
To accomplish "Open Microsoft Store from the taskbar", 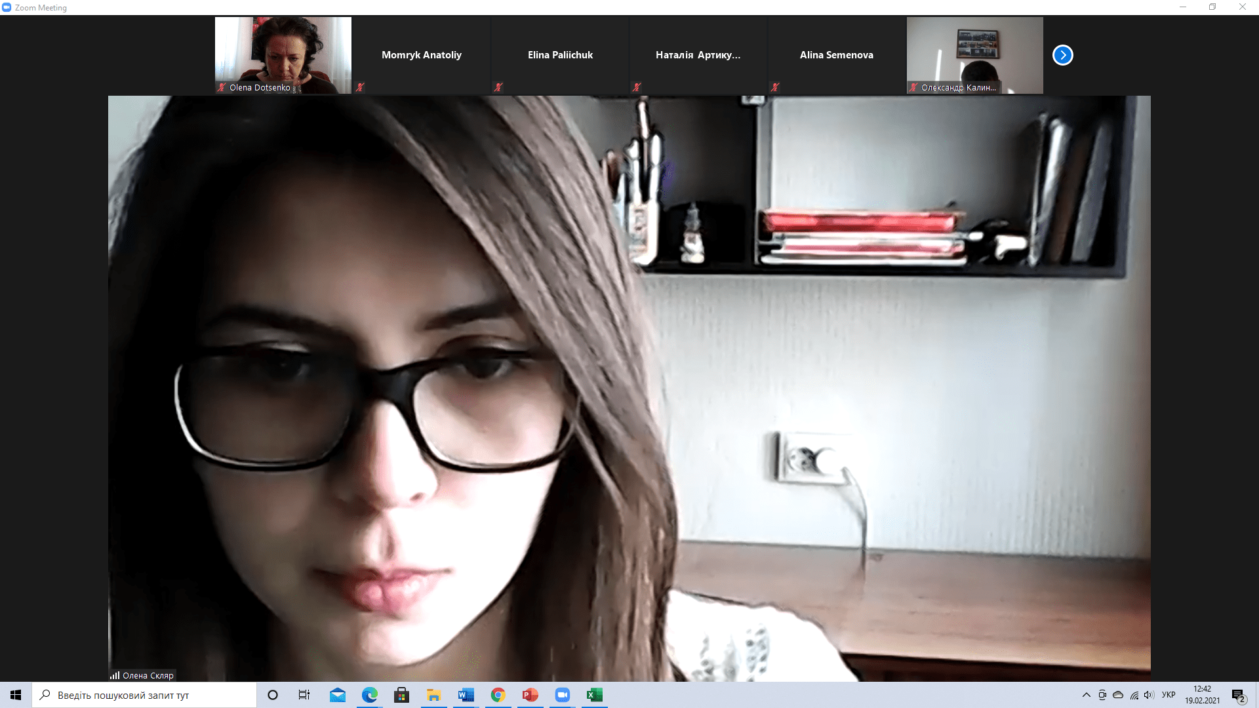I will (401, 695).
